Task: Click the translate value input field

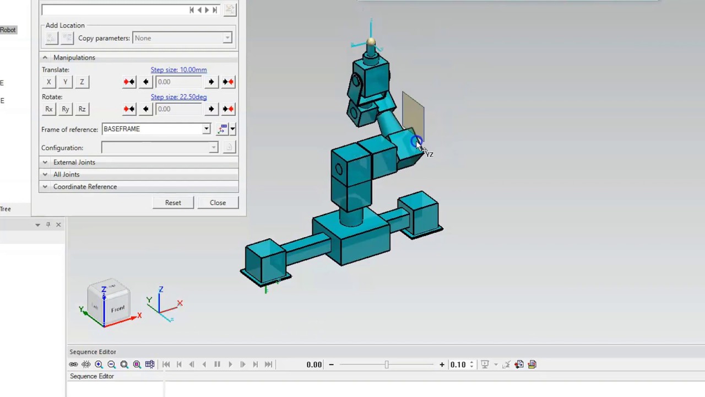Action: tap(178, 82)
